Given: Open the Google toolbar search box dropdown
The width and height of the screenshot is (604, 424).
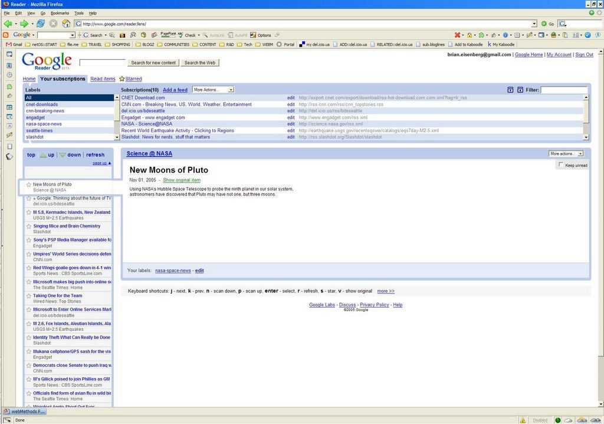Looking at the screenshot, I should [72, 35].
